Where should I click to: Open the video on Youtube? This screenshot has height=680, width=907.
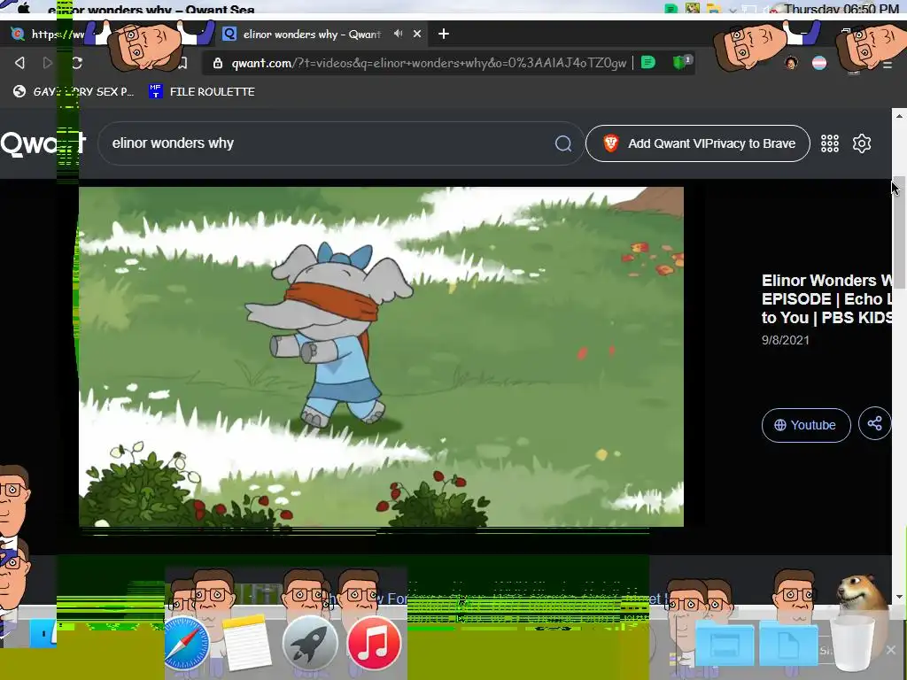(x=806, y=425)
